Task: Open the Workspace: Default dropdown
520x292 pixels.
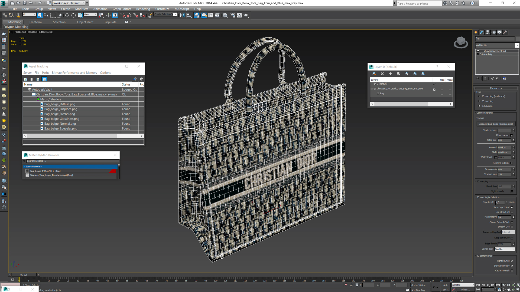Action: [x=69, y=3]
